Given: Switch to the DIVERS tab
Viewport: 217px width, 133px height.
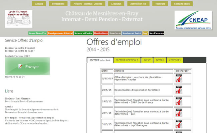Looking at the screenshot, I should (x=160, y=60).
